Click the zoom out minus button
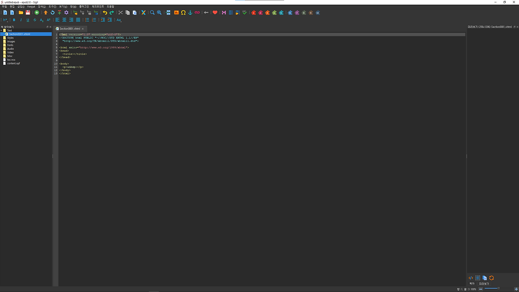Viewport: 519px width, 292px height. click(x=481, y=289)
